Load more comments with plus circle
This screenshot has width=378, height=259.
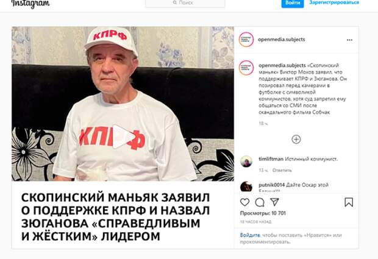tap(296, 140)
